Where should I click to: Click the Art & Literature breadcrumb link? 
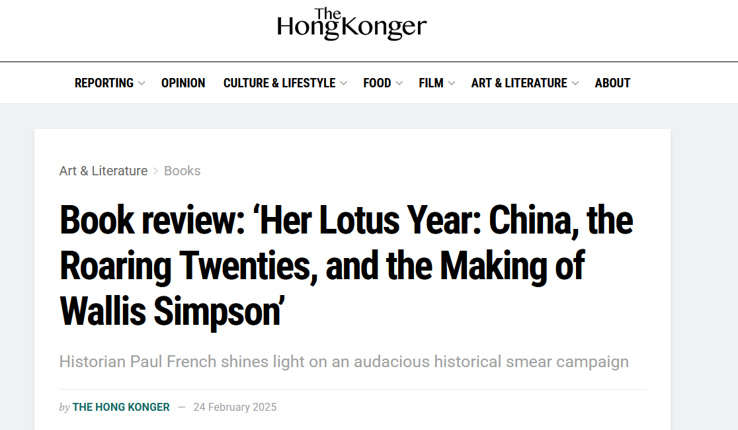tap(104, 171)
